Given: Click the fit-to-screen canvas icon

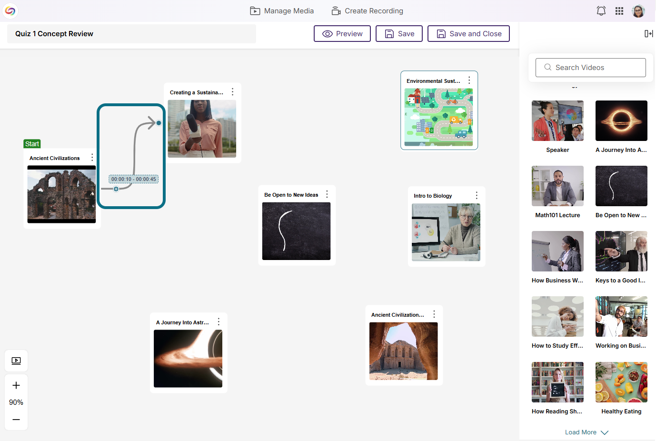Looking at the screenshot, I should pos(16,361).
